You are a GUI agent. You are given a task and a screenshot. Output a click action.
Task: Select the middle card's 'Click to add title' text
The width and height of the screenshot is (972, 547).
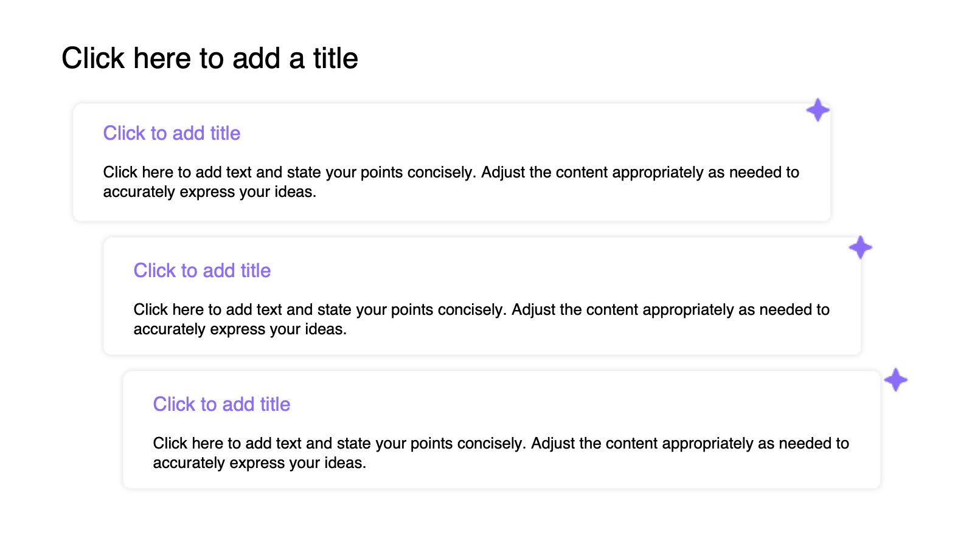202,270
